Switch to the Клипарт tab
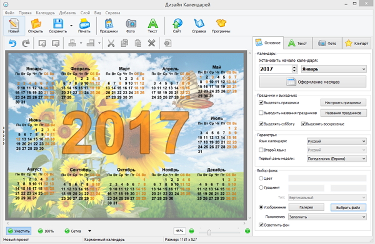The image size is (375, 244). (357, 43)
